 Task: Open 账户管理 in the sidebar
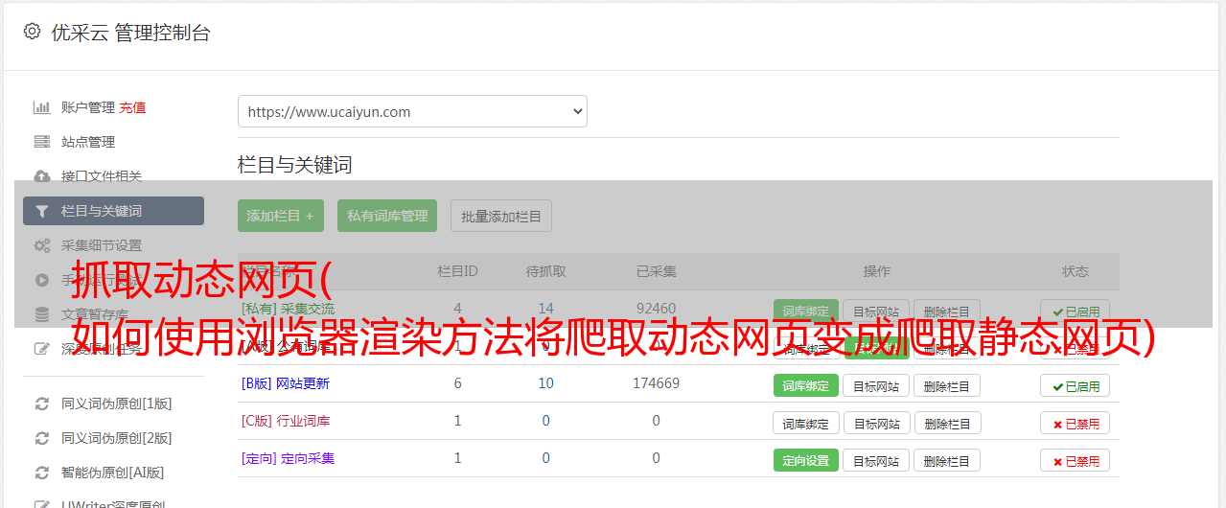coord(88,107)
